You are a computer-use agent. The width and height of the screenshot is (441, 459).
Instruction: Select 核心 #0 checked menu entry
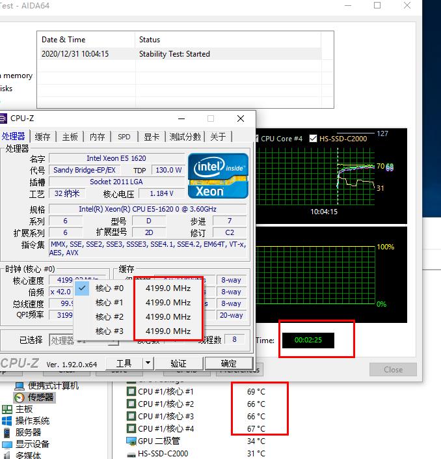pyautogui.click(x=109, y=288)
